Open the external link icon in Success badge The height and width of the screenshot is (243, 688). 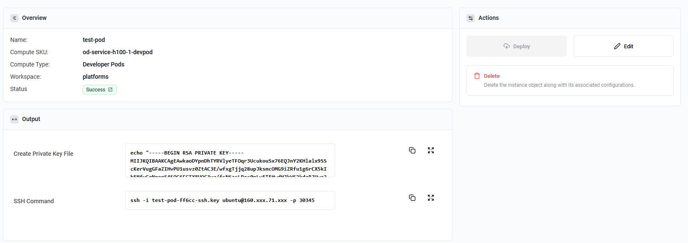111,90
